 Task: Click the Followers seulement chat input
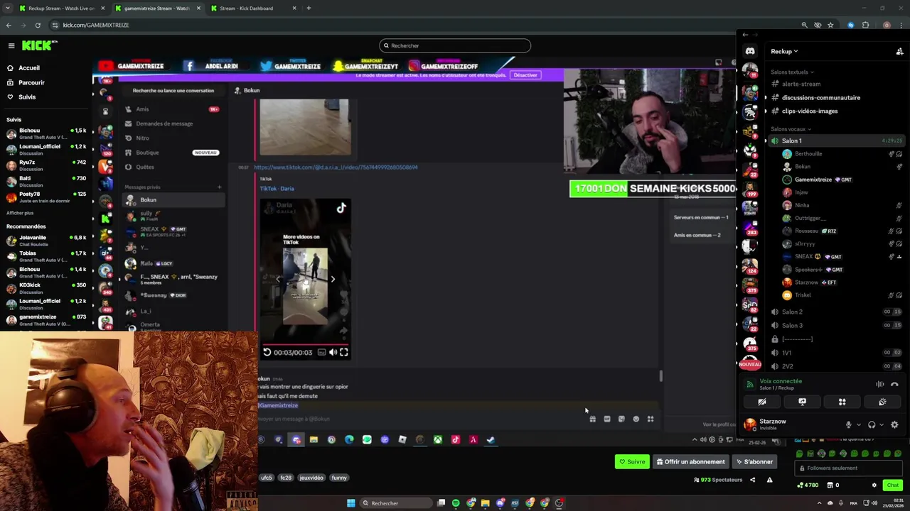click(x=850, y=468)
